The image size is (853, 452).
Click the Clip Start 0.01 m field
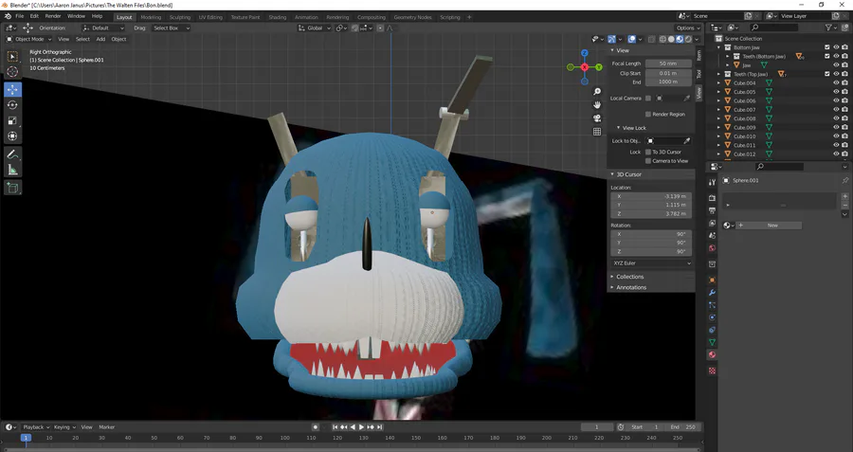click(668, 73)
